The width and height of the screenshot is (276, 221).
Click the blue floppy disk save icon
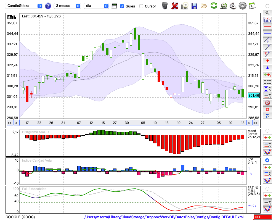pyautogui.click(x=194, y=6)
